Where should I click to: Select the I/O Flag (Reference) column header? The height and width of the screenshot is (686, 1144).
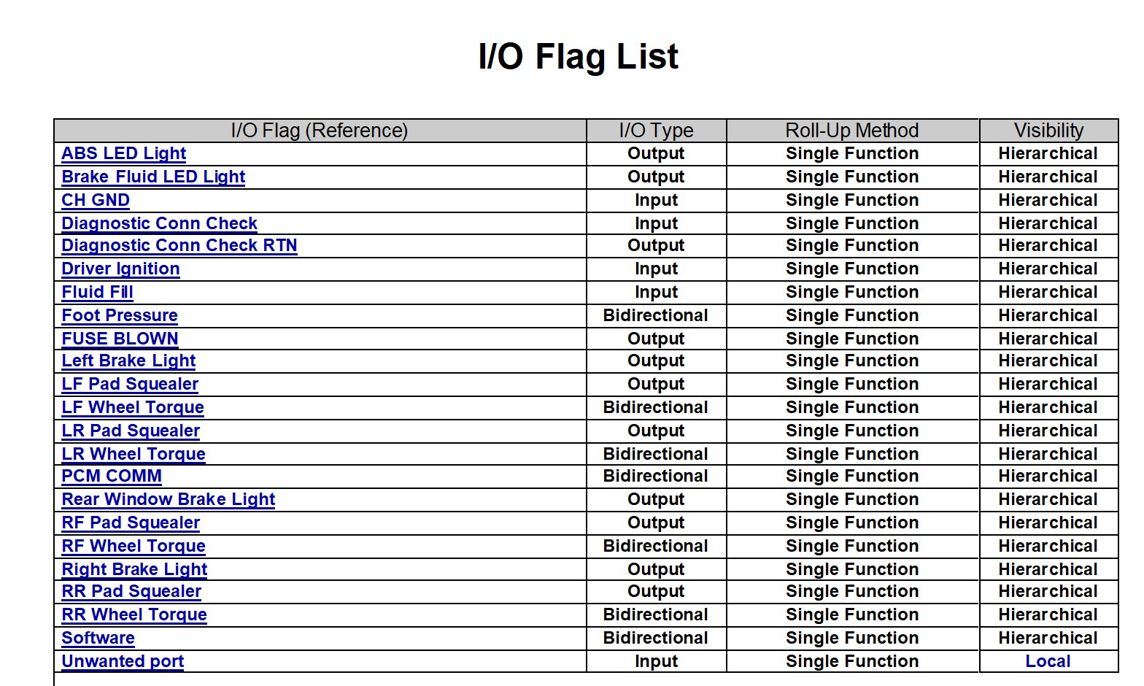click(x=320, y=131)
